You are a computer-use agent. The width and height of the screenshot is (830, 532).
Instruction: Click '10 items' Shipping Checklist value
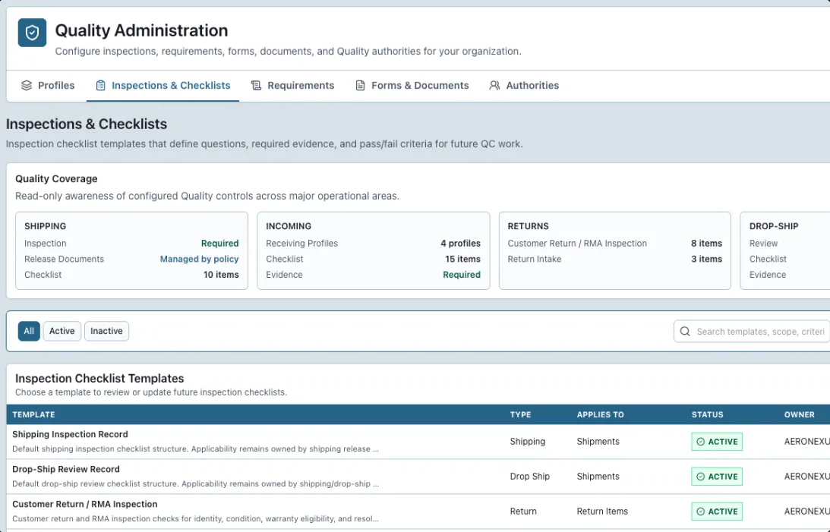coord(221,275)
